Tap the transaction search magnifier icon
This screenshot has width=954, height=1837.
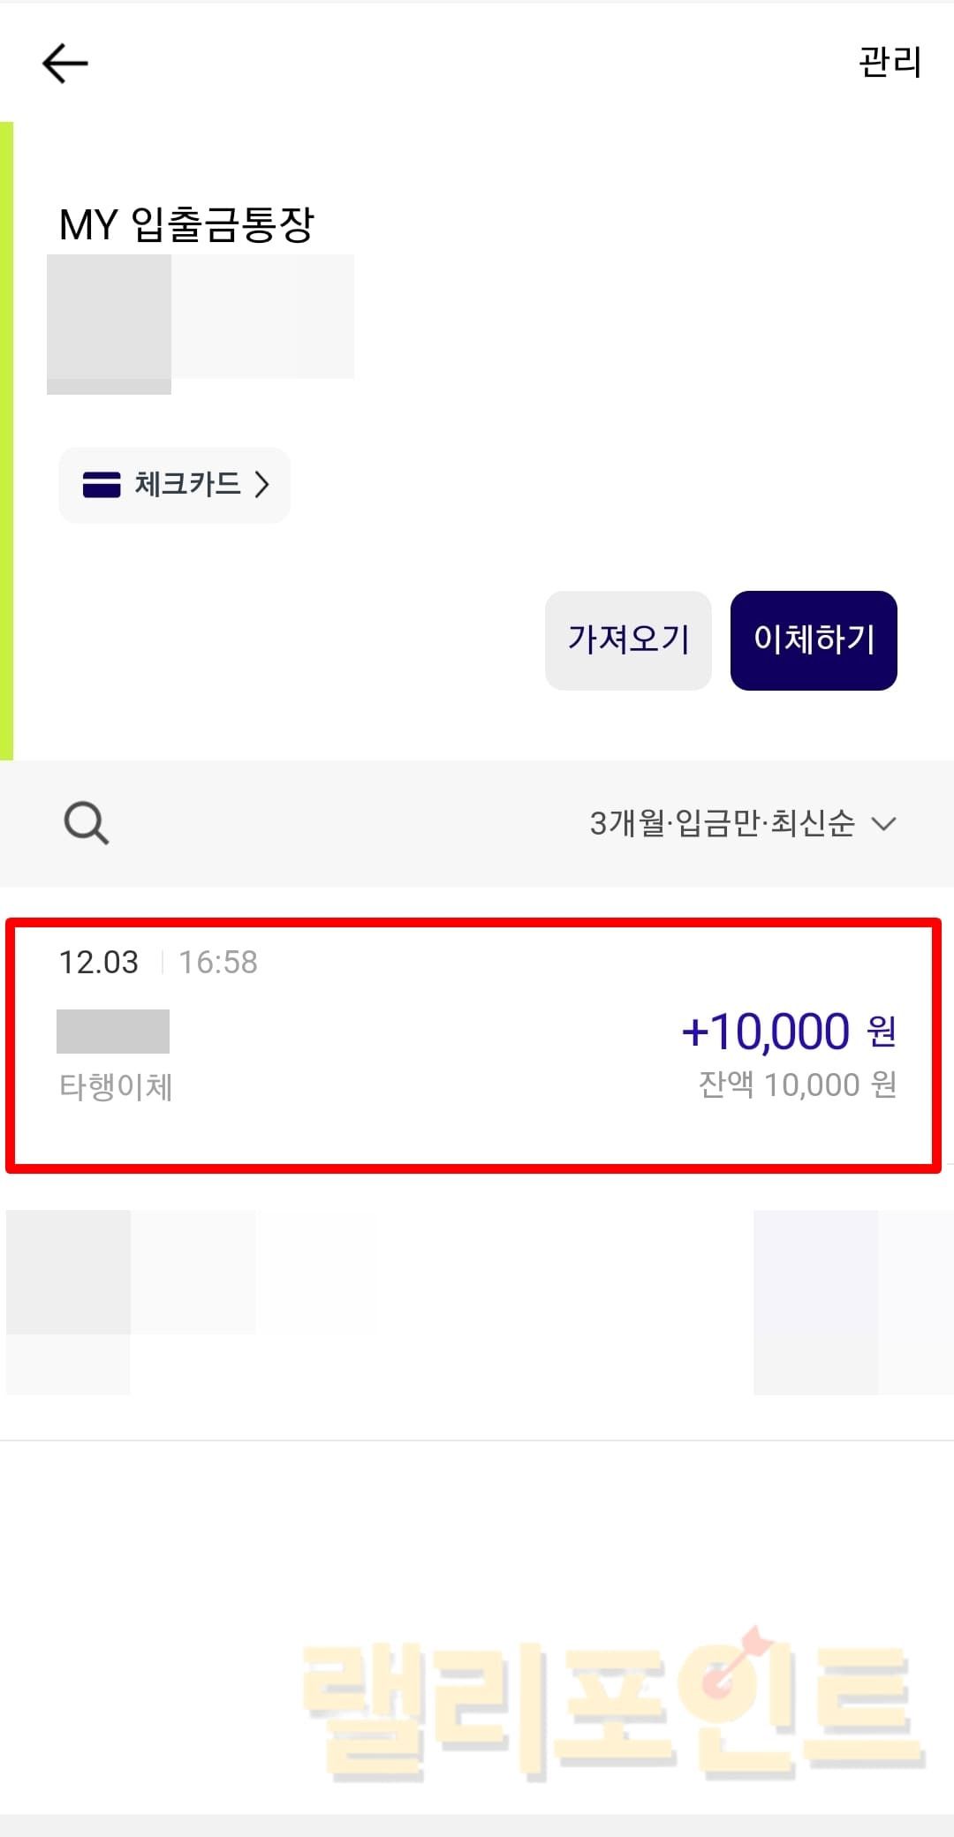(x=86, y=823)
